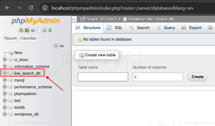Open performance_schema database in tree
215x126 pixels.
tap(33, 87)
